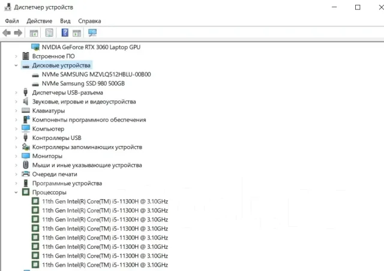The height and width of the screenshot is (271, 384).
Task: Open the Действие menu
Action: click(x=40, y=21)
